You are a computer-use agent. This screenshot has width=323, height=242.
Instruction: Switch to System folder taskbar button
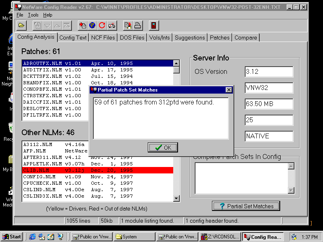[x=134, y=237]
